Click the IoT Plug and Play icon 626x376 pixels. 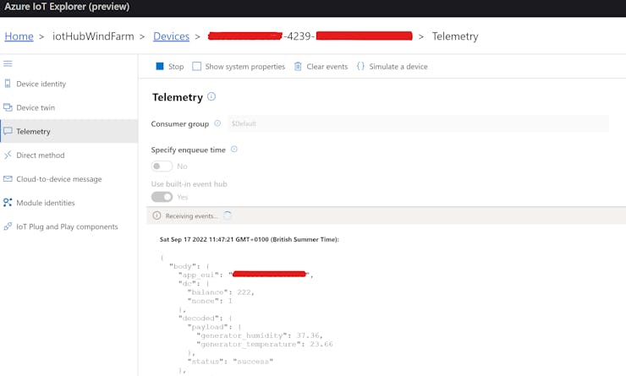click(8, 226)
